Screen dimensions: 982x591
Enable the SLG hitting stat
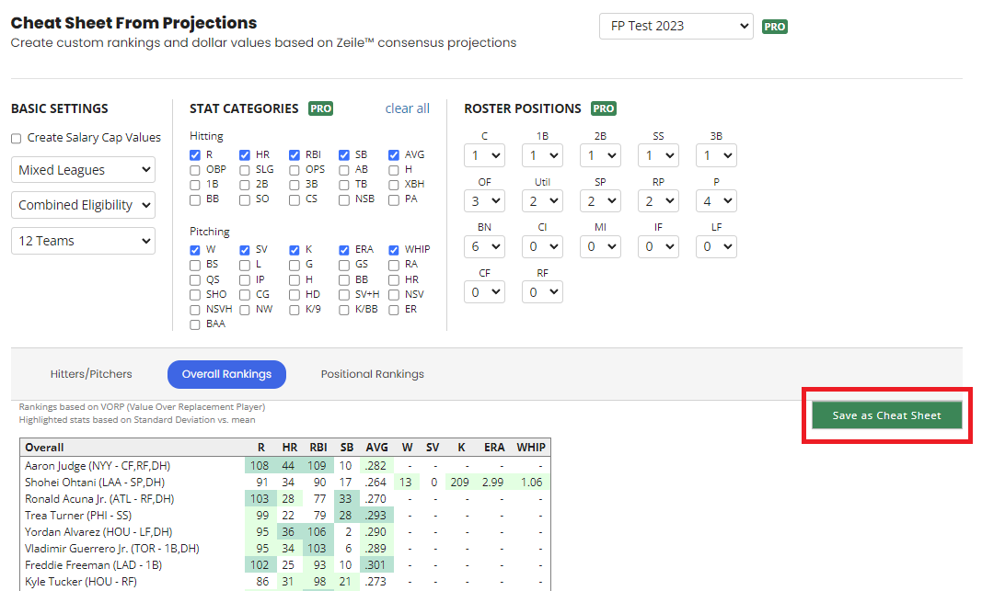pyautogui.click(x=245, y=170)
